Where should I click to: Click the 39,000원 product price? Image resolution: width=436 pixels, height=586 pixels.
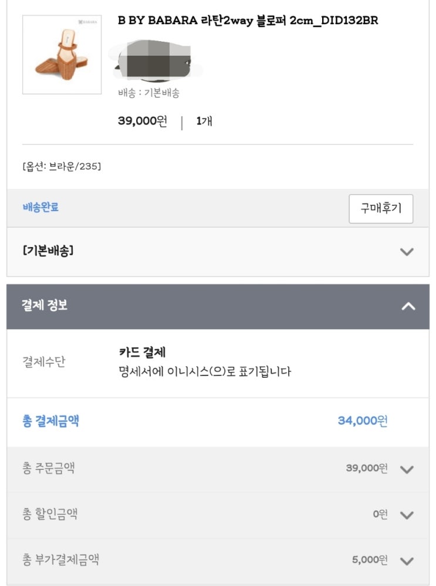pos(142,121)
